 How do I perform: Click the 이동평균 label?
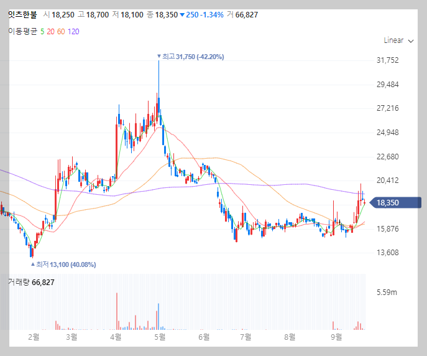[22, 31]
